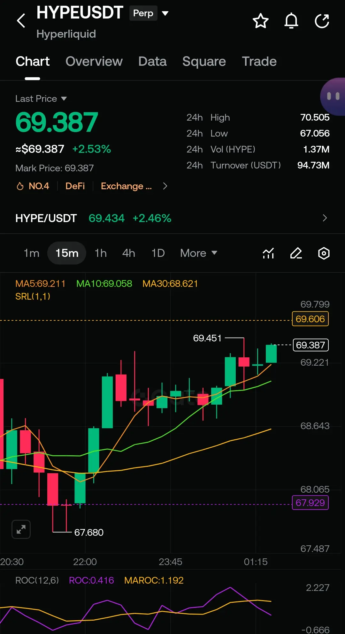Expand the Last Price dropdown
The width and height of the screenshot is (345, 634).
[x=41, y=99]
